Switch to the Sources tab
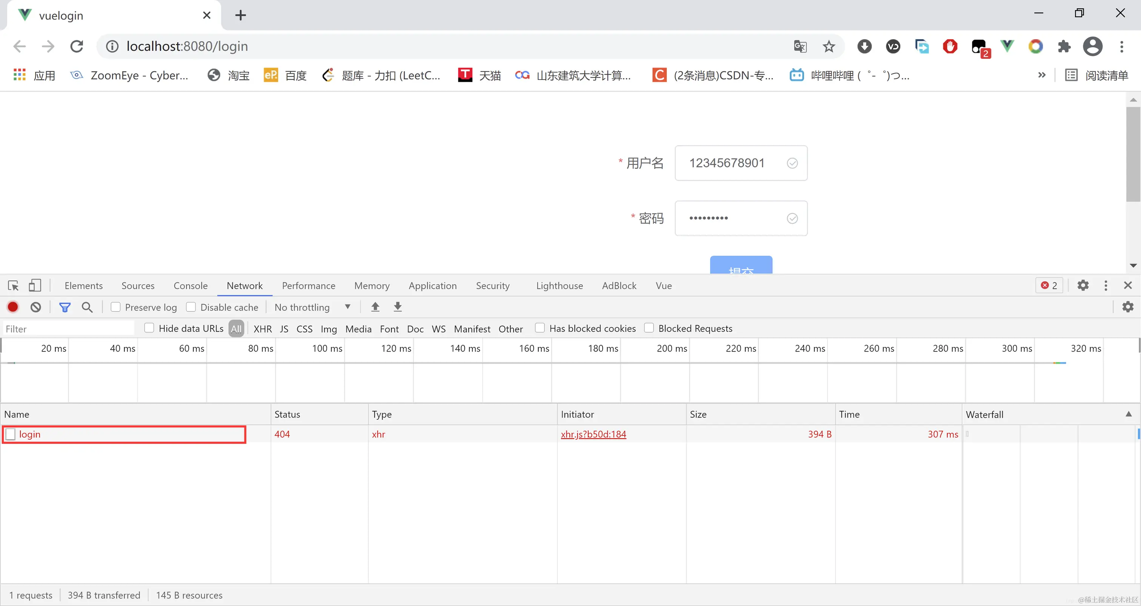1141x606 pixels. pos(138,285)
